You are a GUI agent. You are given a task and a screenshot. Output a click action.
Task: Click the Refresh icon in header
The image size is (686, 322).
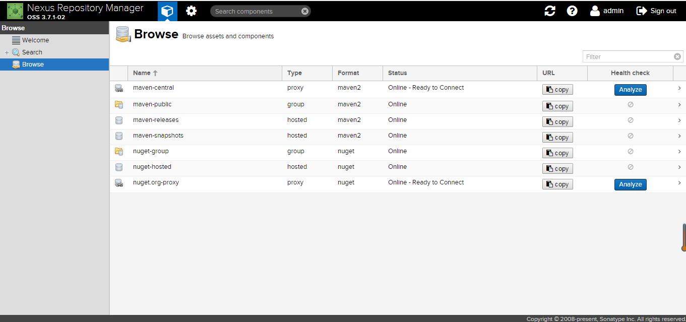click(x=550, y=11)
